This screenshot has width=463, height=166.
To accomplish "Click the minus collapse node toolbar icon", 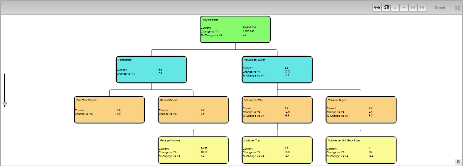I will point(422,7).
